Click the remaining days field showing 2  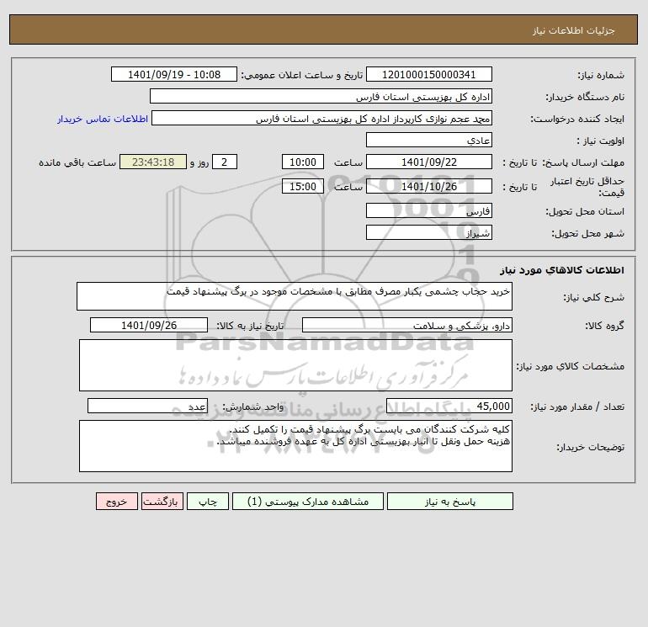[225, 162]
